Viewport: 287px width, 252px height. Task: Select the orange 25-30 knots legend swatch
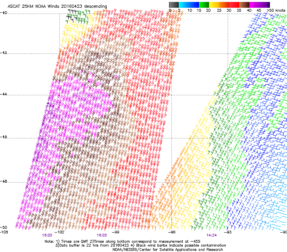pos(224,5)
